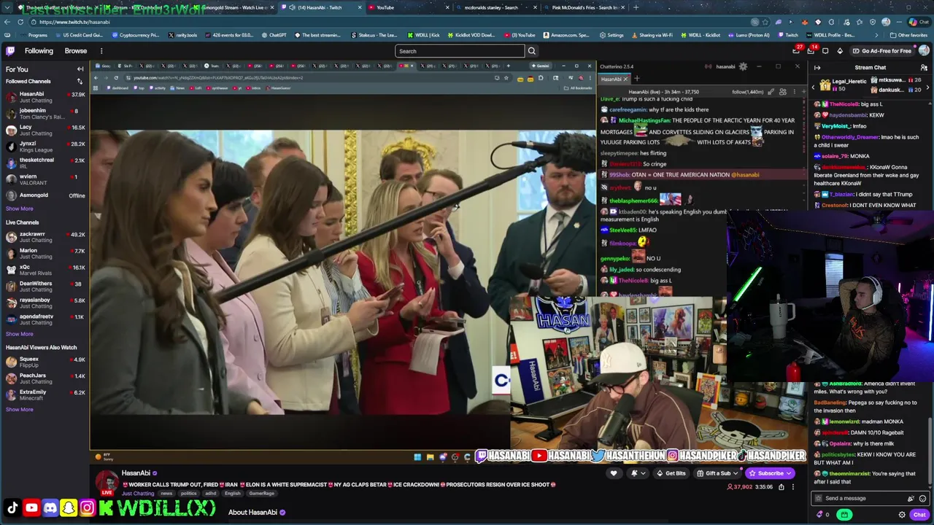Viewport: 934px width, 525px height.
Task: Open the bits celebration icon in chat input
Action: tap(911, 498)
